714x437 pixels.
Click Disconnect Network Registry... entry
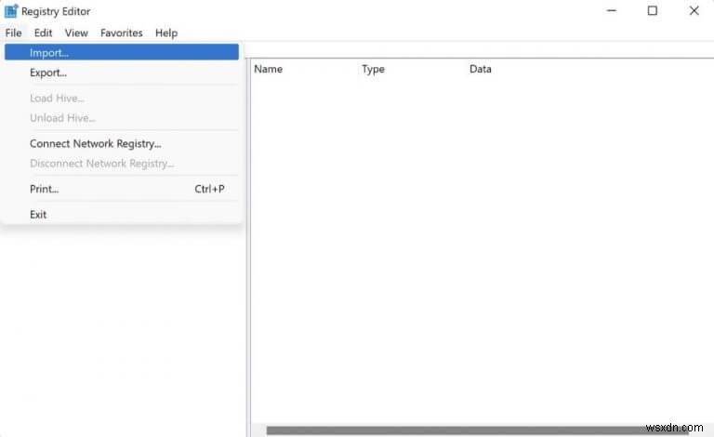122,164
